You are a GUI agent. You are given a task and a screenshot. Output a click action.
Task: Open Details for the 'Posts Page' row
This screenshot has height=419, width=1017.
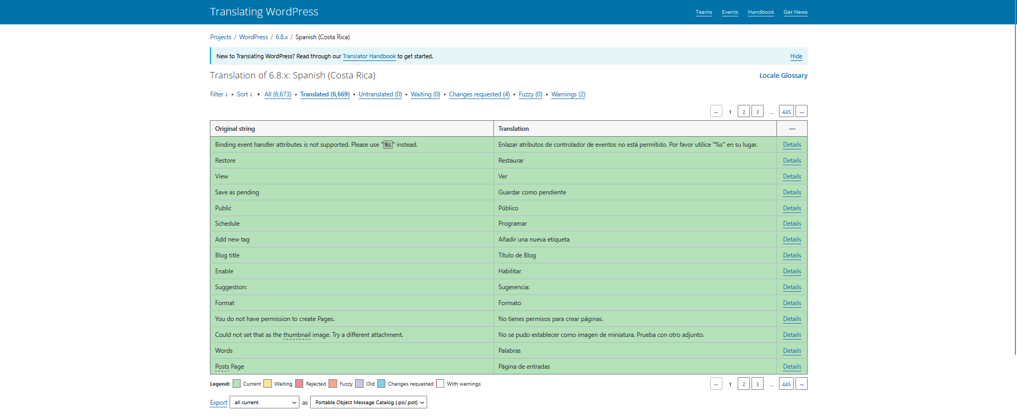(x=792, y=367)
